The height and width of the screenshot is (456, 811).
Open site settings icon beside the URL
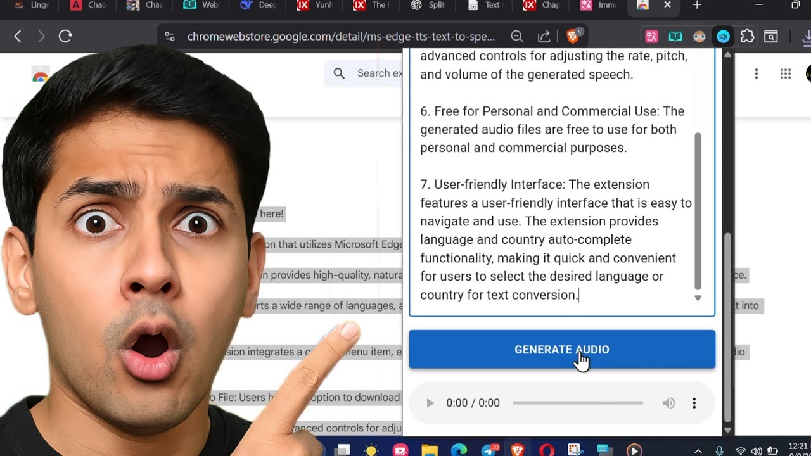click(169, 37)
